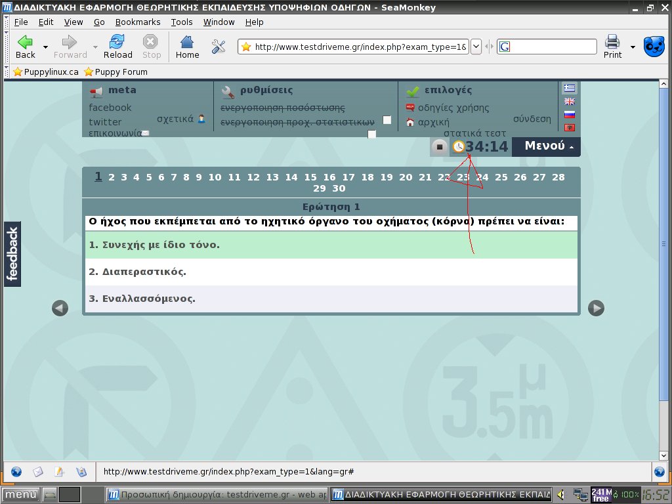Select the Greek flag language
This screenshot has width=672, height=504.
pos(569,88)
